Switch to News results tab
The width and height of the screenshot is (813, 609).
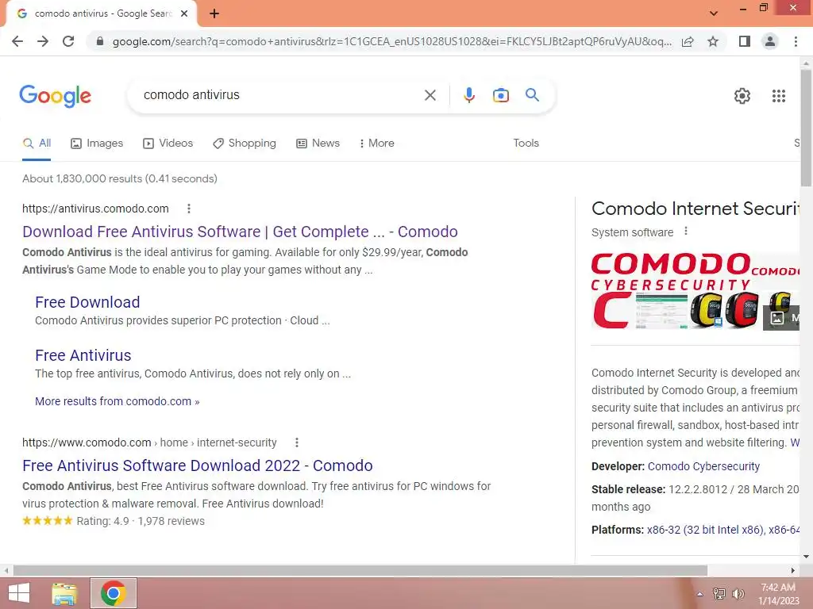point(318,144)
